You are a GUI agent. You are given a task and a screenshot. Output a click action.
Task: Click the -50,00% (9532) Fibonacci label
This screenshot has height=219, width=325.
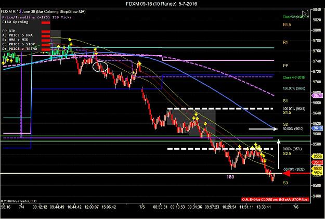pyautogui.click(x=294, y=170)
